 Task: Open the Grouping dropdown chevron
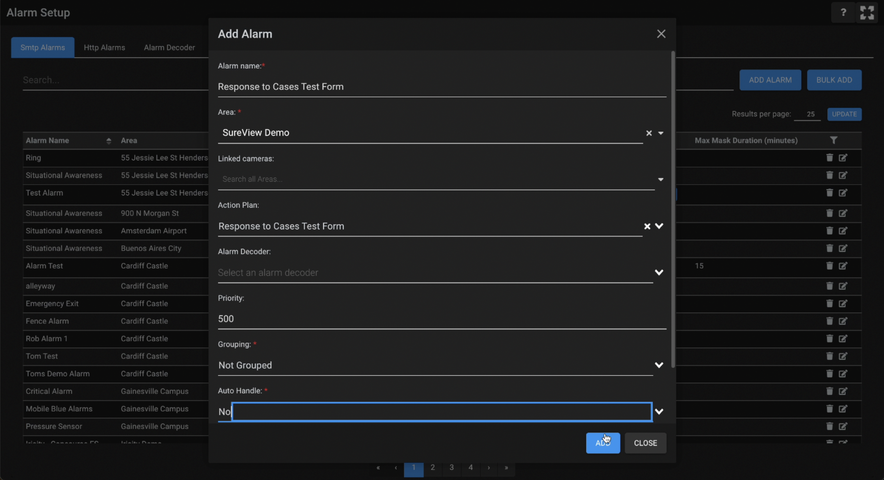pos(659,365)
